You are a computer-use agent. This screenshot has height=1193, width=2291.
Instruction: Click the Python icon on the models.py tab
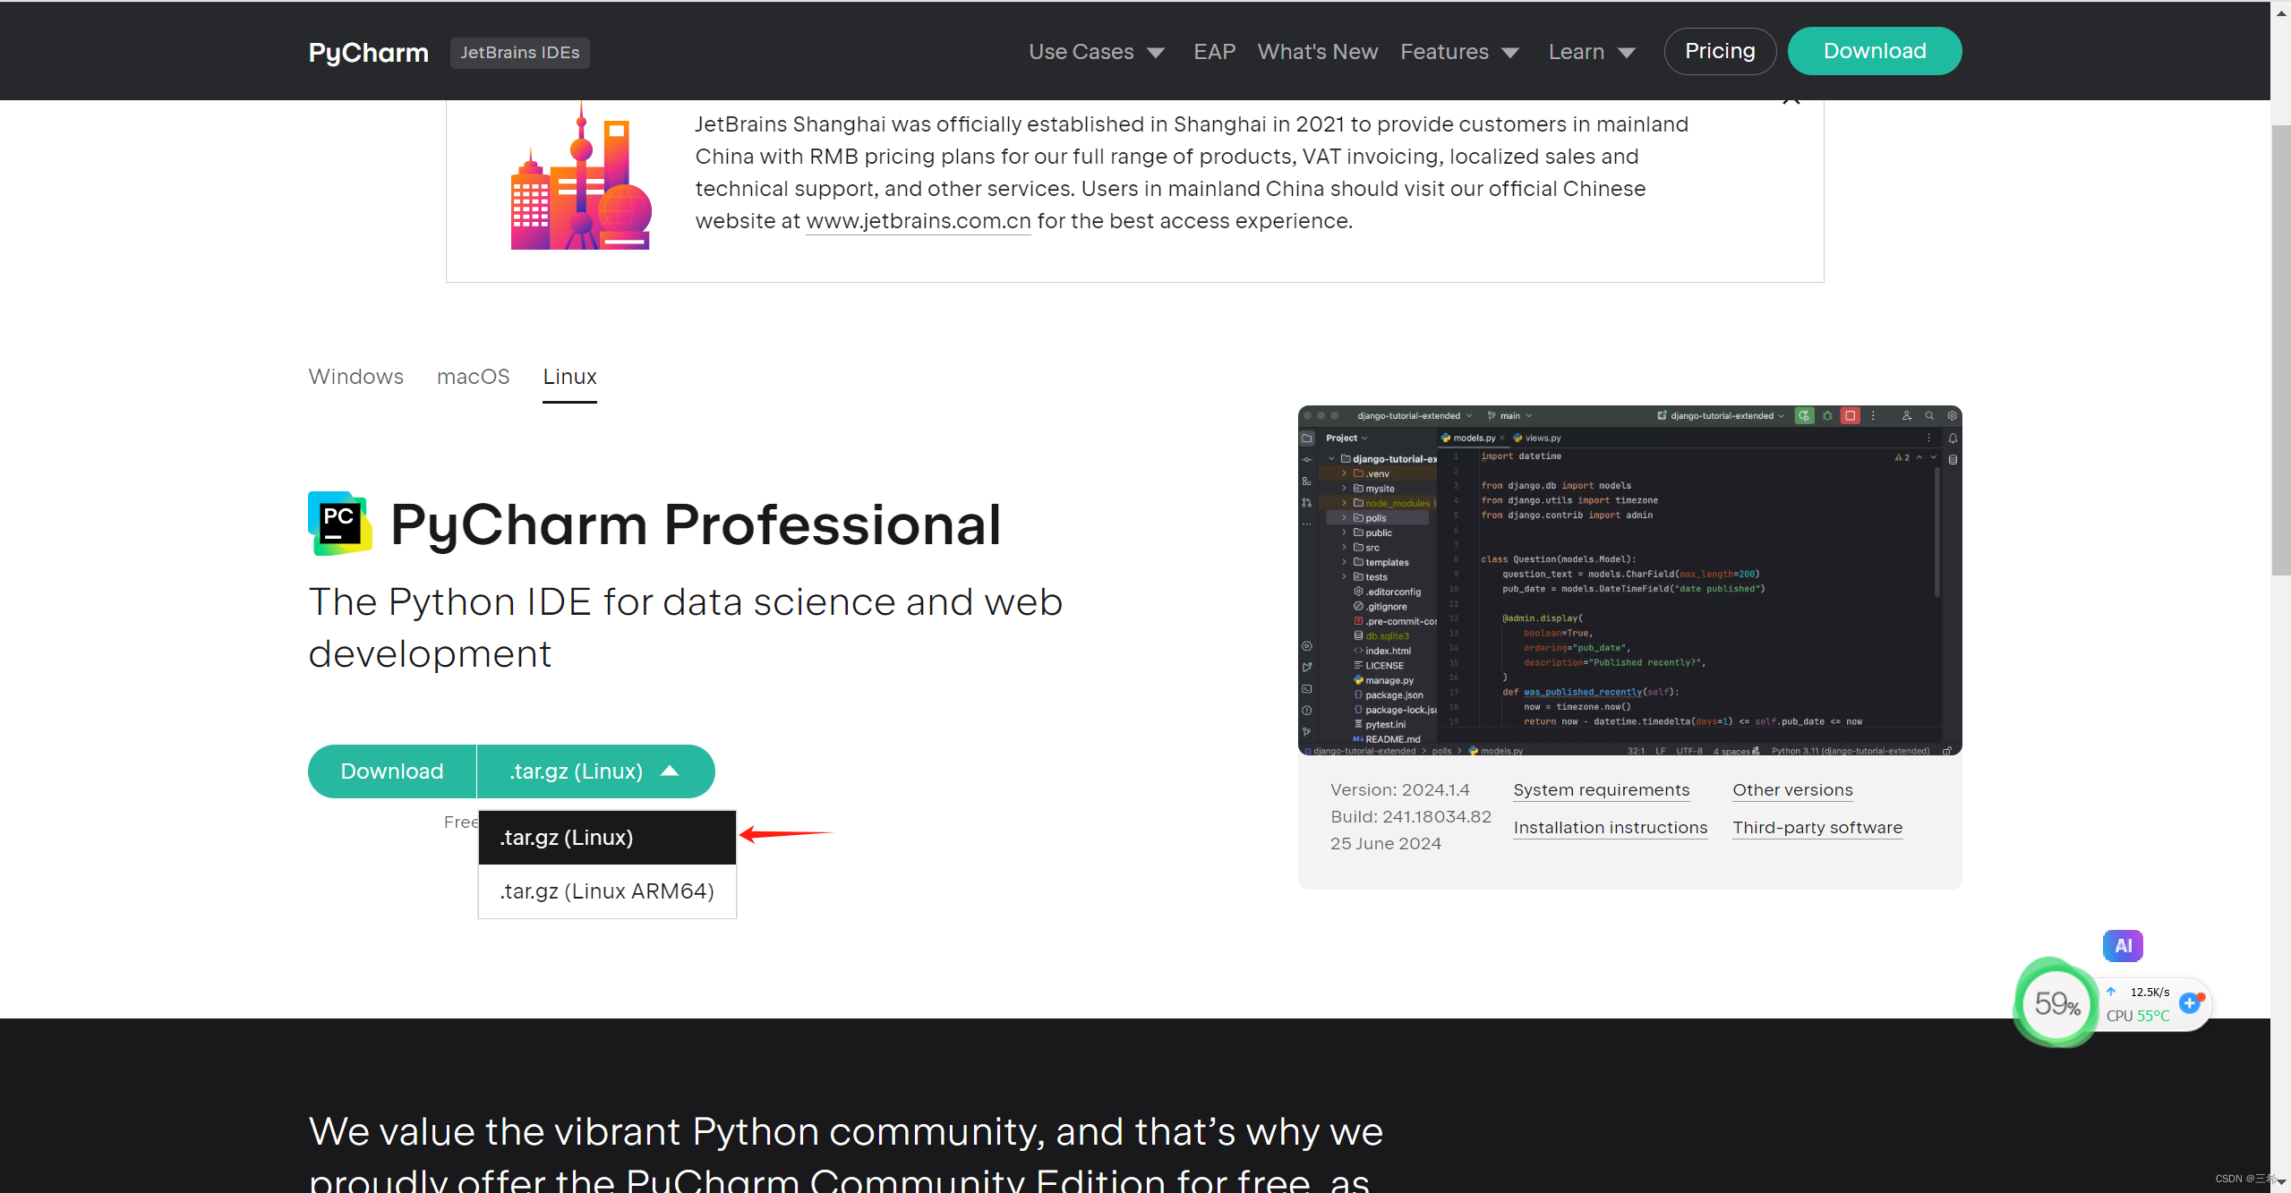tap(1445, 438)
